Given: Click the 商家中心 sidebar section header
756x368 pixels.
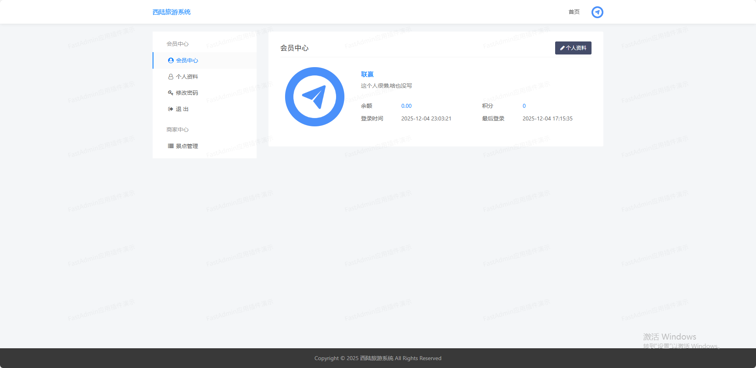Looking at the screenshot, I should [x=178, y=130].
